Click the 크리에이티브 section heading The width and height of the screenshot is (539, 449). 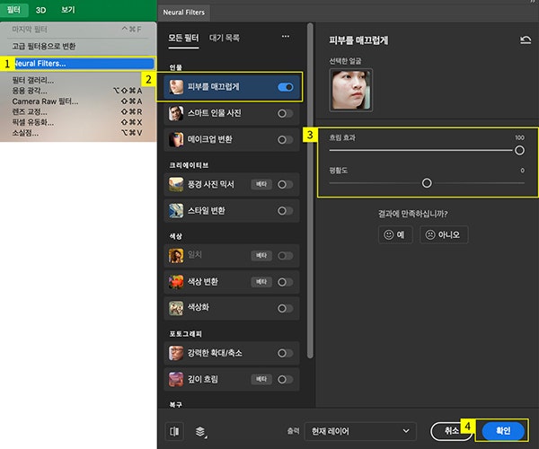(x=189, y=165)
